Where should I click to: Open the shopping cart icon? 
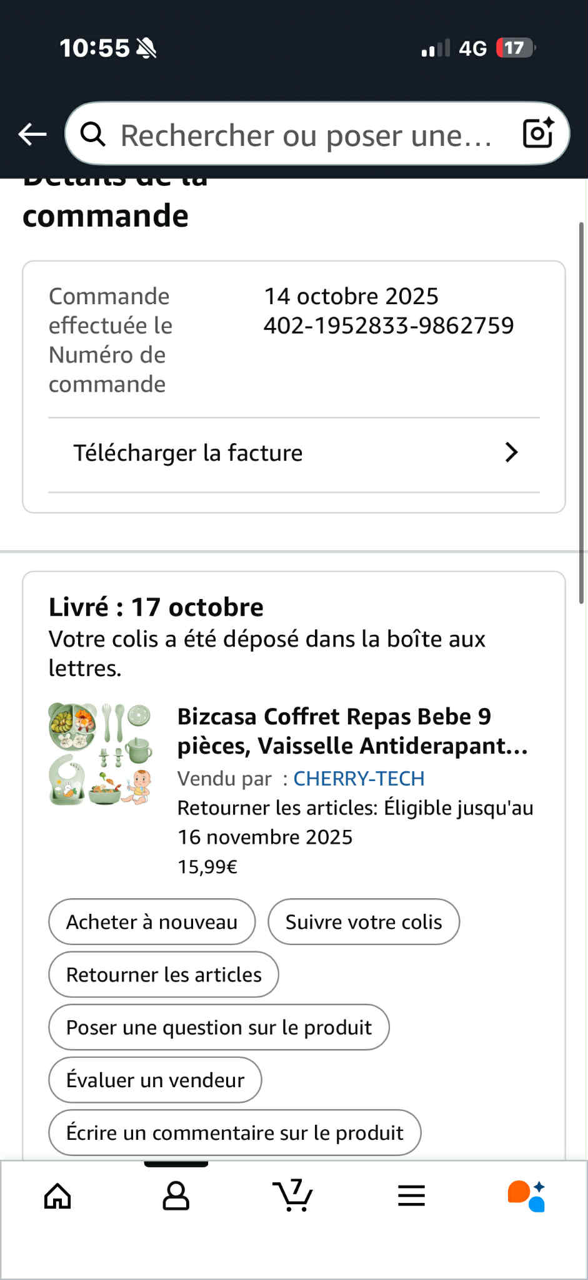(x=293, y=1196)
